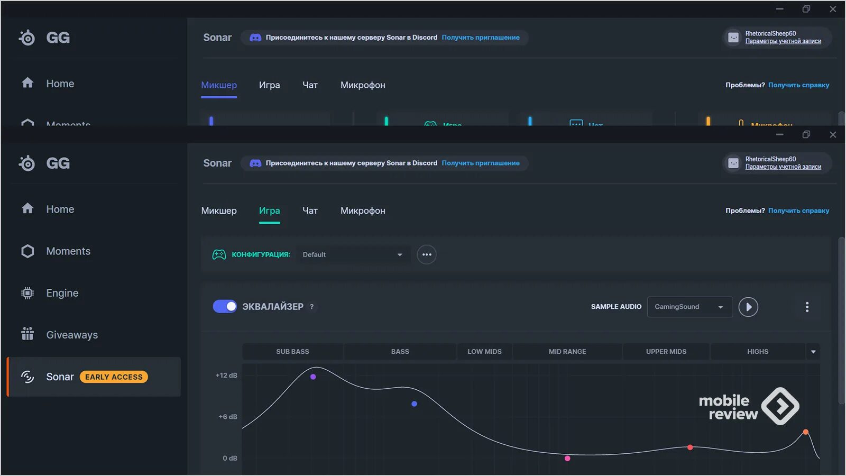Click the SteelSeries GG logo in back window
This screenshot has height=476, width=846.
[x=44, y=38]
